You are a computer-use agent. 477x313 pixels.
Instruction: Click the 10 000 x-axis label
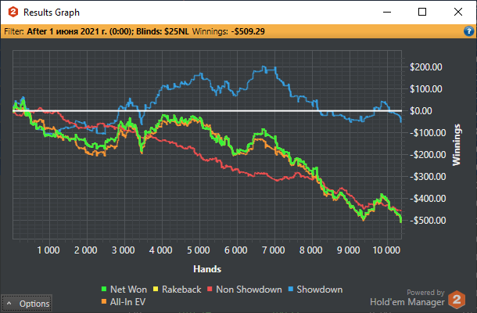pos(386,250)
